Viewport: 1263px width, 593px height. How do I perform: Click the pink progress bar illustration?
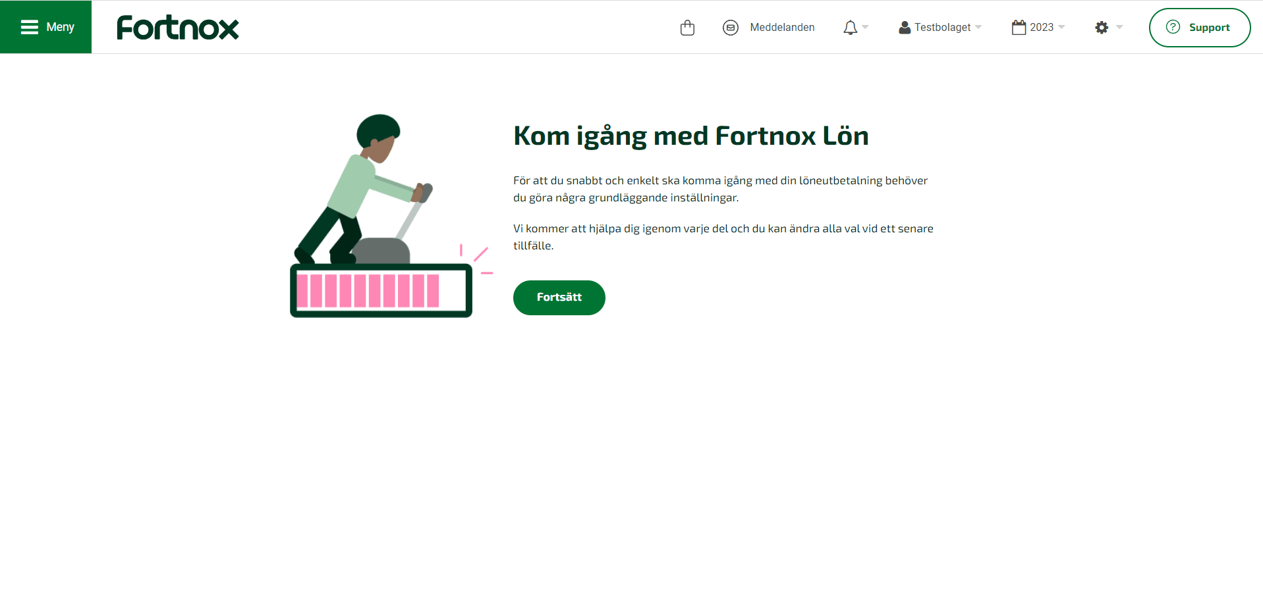[381, 290]
